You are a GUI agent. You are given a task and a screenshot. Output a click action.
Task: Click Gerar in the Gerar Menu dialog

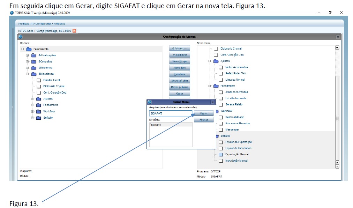tap(204, 113)
